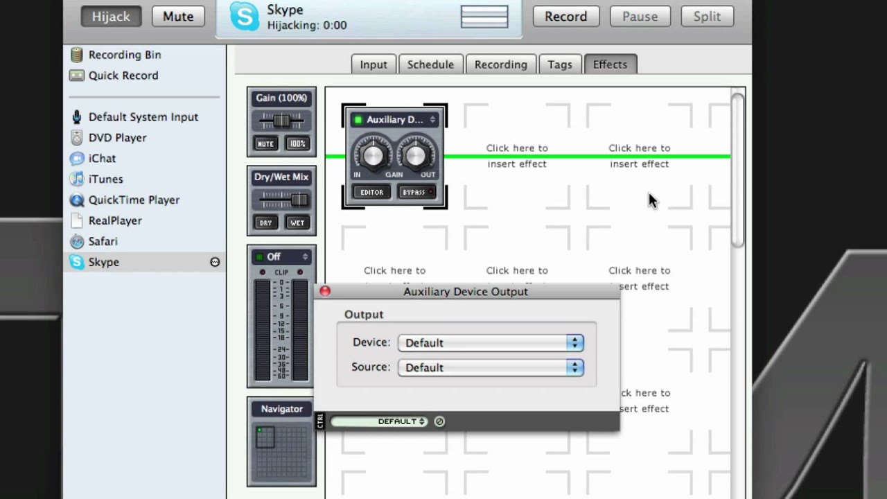Select Skype in source list
The image size is (887, 499).
[144, 262]
